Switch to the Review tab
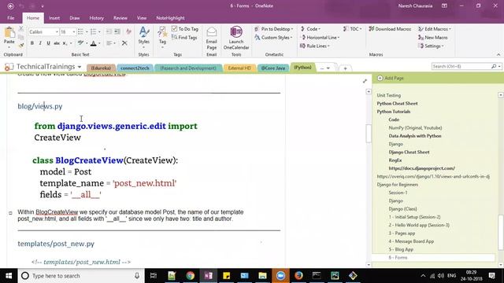 click(120, 18)
